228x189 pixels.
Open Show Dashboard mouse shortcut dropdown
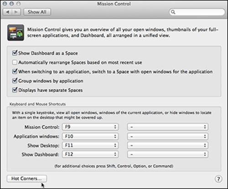[168, 154]
